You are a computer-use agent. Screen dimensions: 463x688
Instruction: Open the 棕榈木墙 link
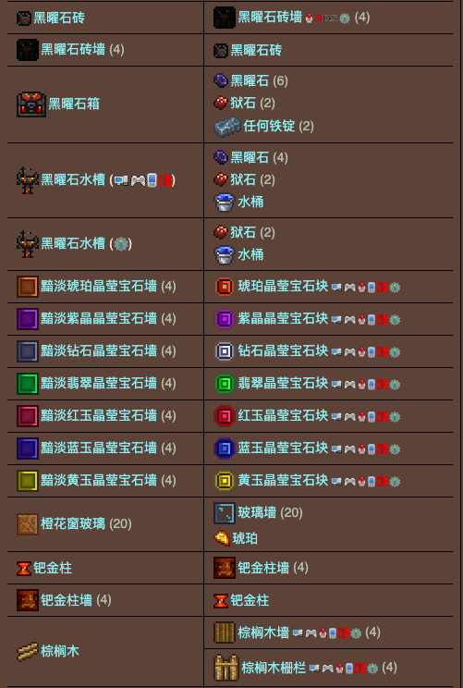(x=263, y=633)
